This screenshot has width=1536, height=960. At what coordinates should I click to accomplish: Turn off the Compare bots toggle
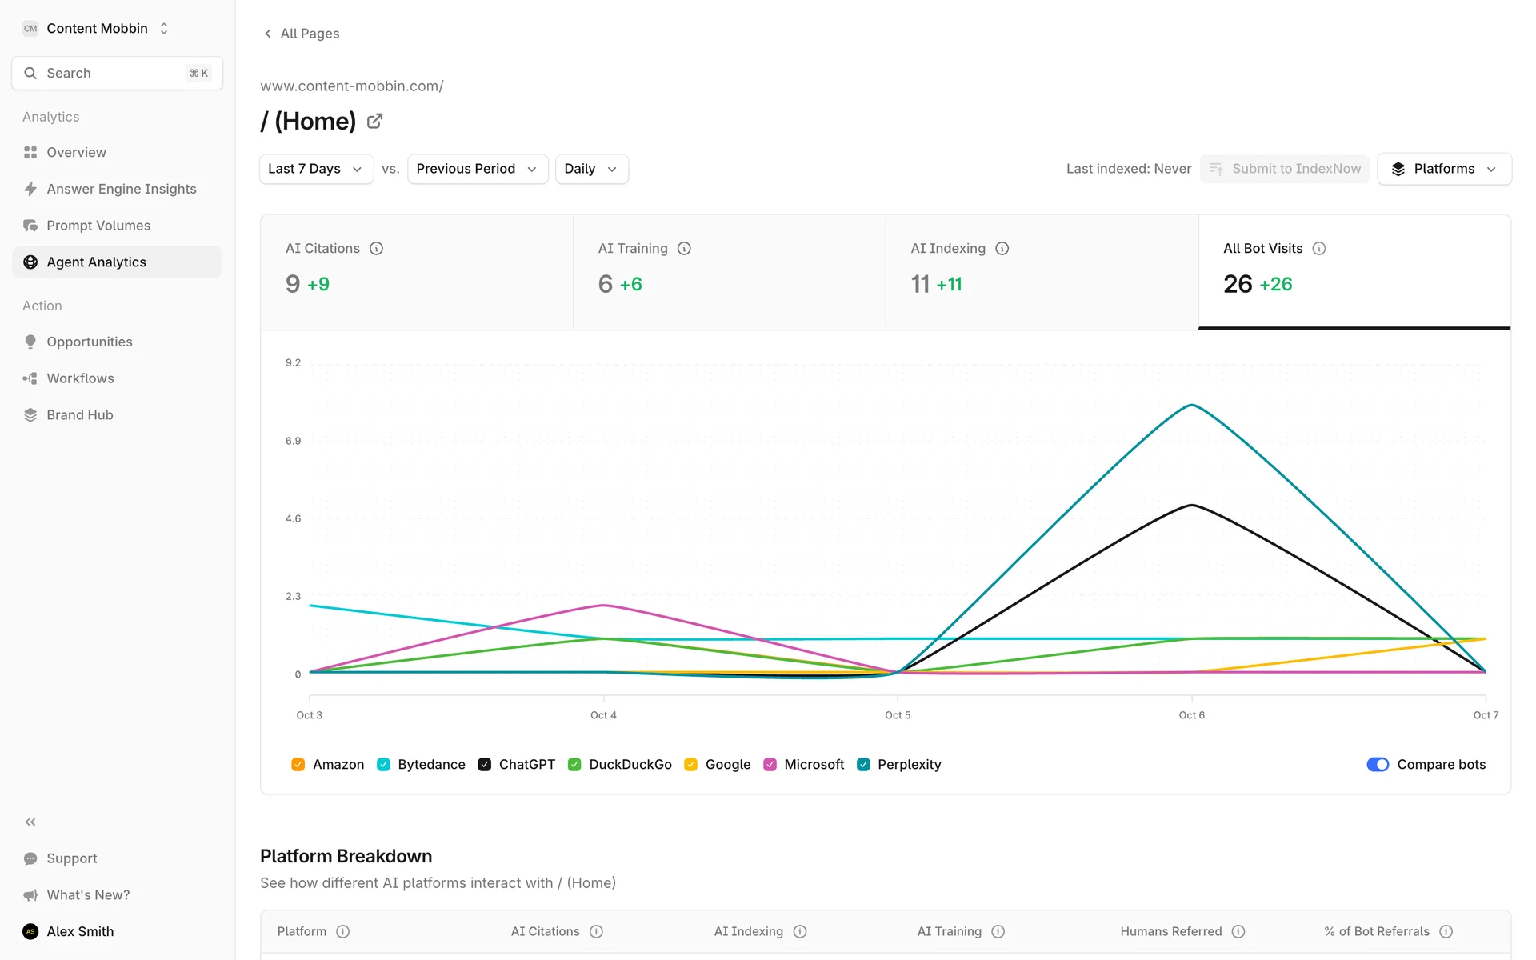pyautogui.click(x=1378, y=765)
